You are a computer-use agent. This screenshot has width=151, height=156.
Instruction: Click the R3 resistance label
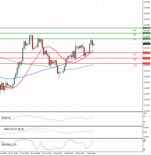click(135, 30)
